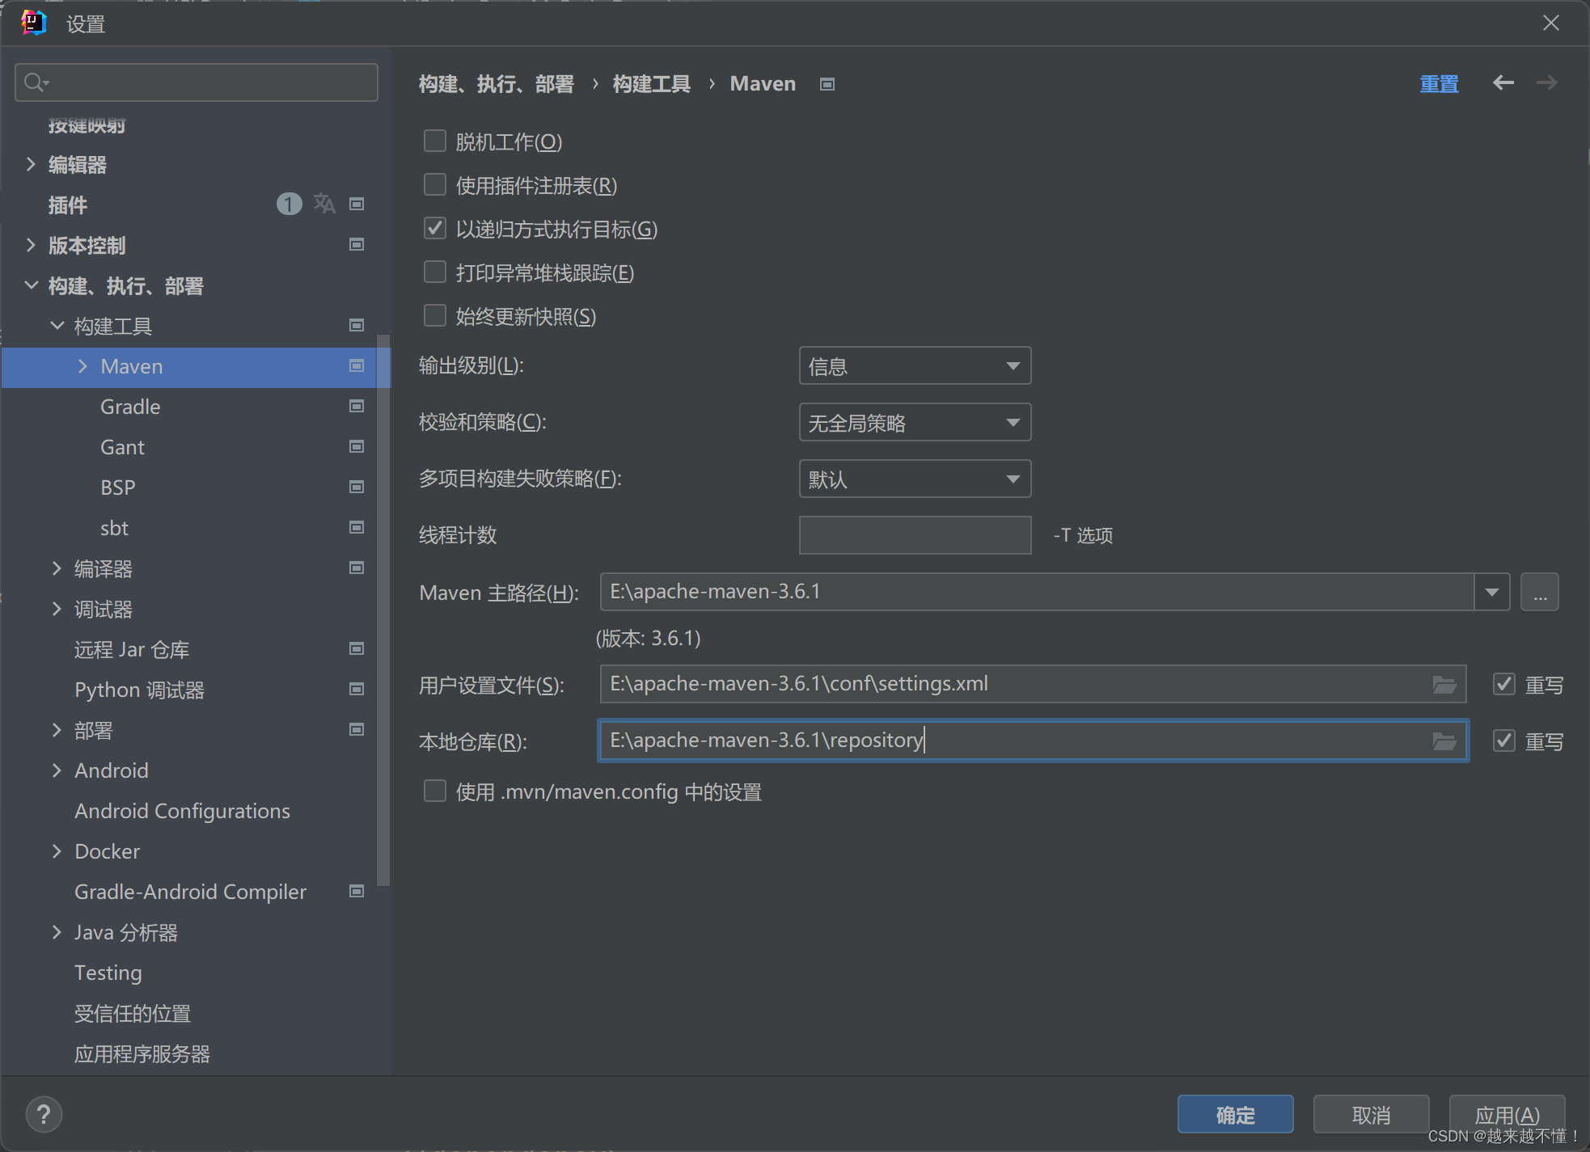Select Gant in settings tree

pyautogui.click(x=122, y=447)
